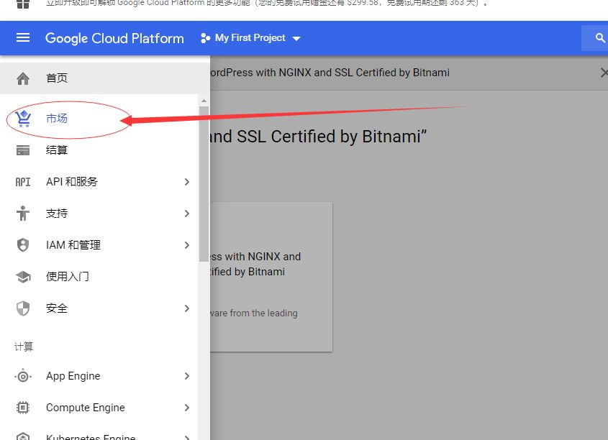
Task: Select 支持 menu item
Action: point(99,214)
